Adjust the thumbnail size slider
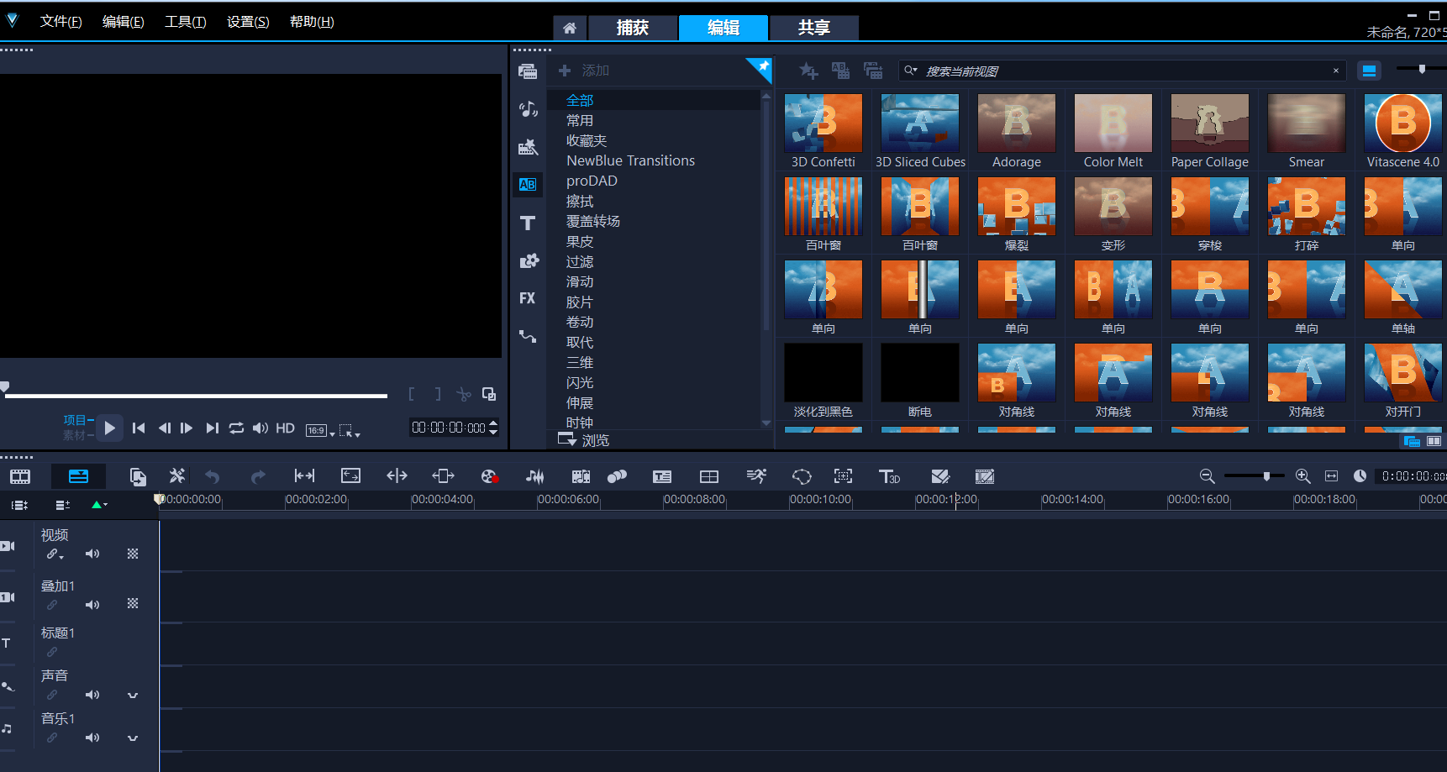The width and height of the screenshot is (1447, 772). (1422, 70)
